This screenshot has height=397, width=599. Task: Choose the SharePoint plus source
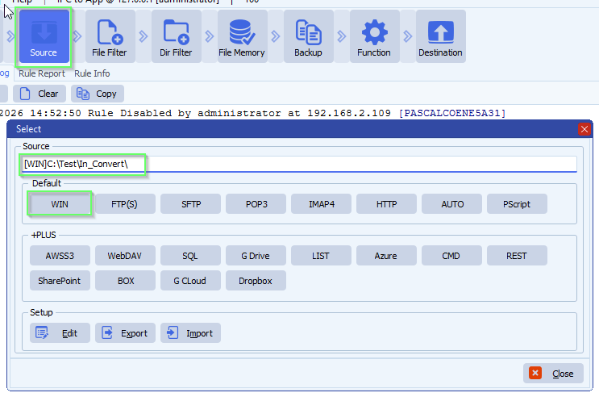(60, 280)
